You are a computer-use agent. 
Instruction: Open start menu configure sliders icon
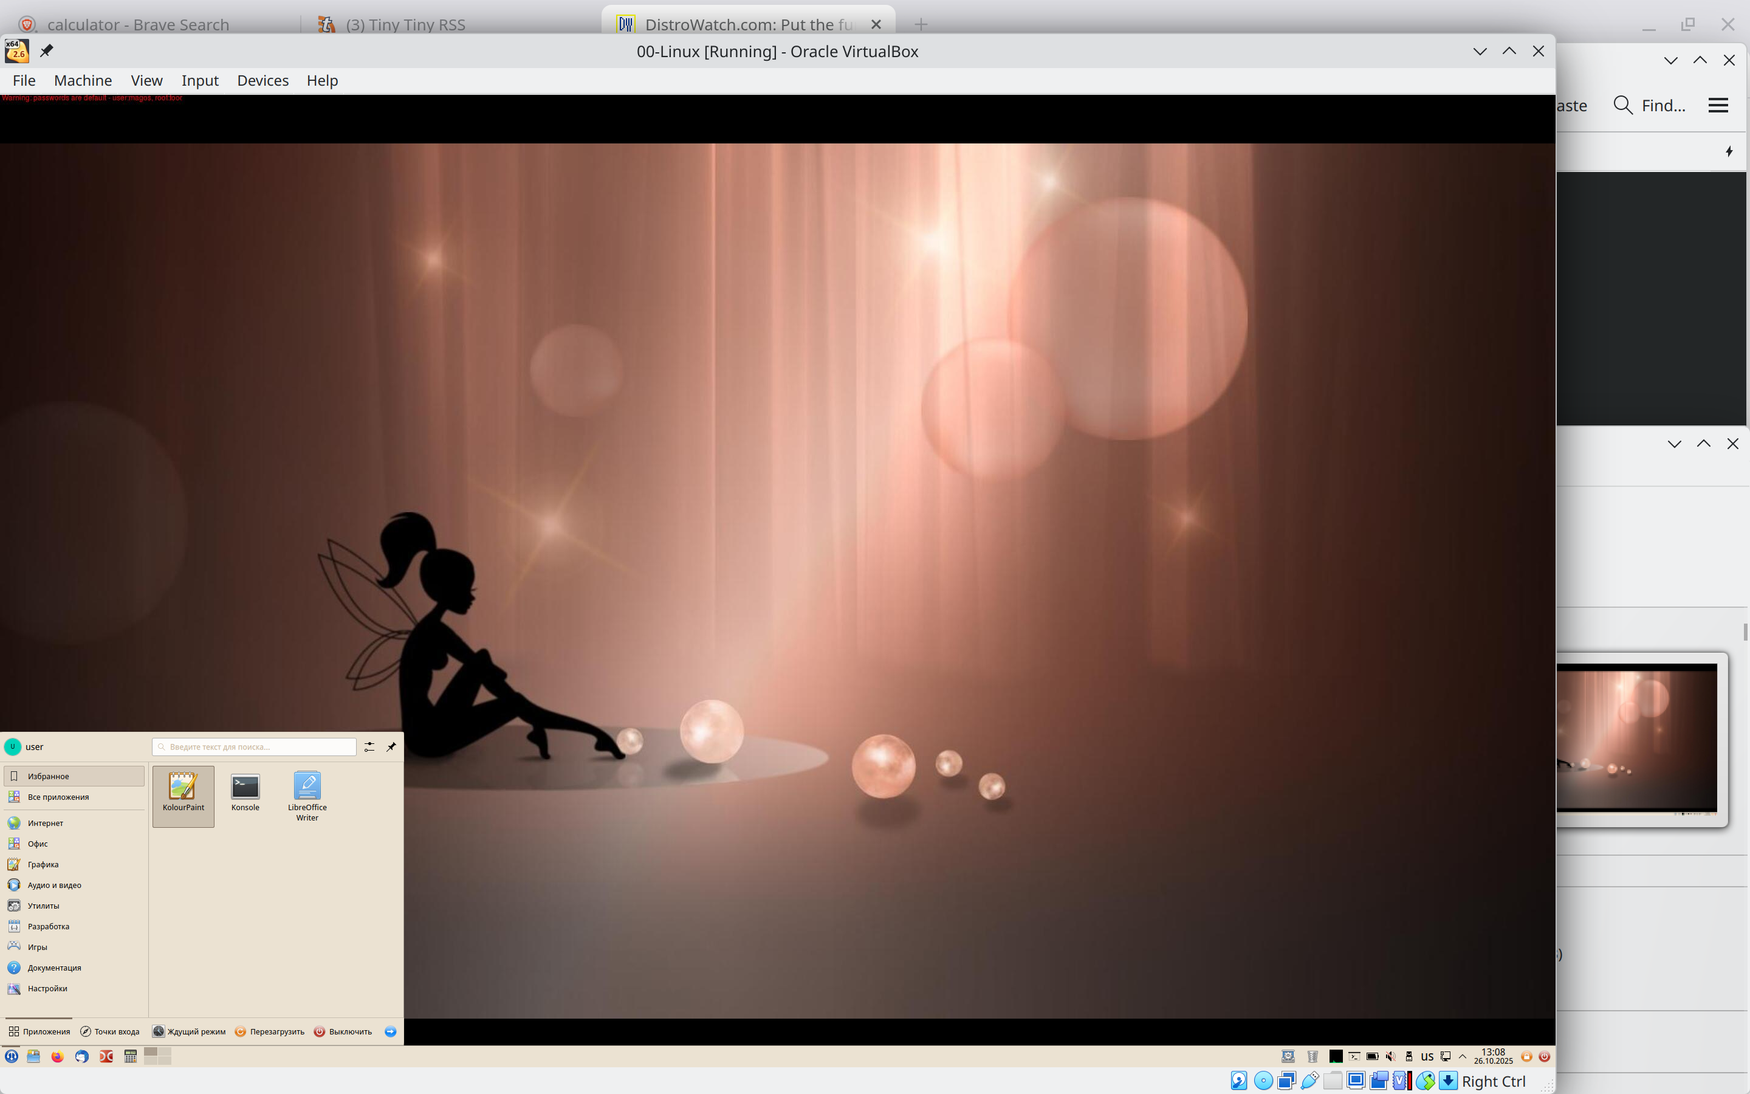[x=369, y=747]
